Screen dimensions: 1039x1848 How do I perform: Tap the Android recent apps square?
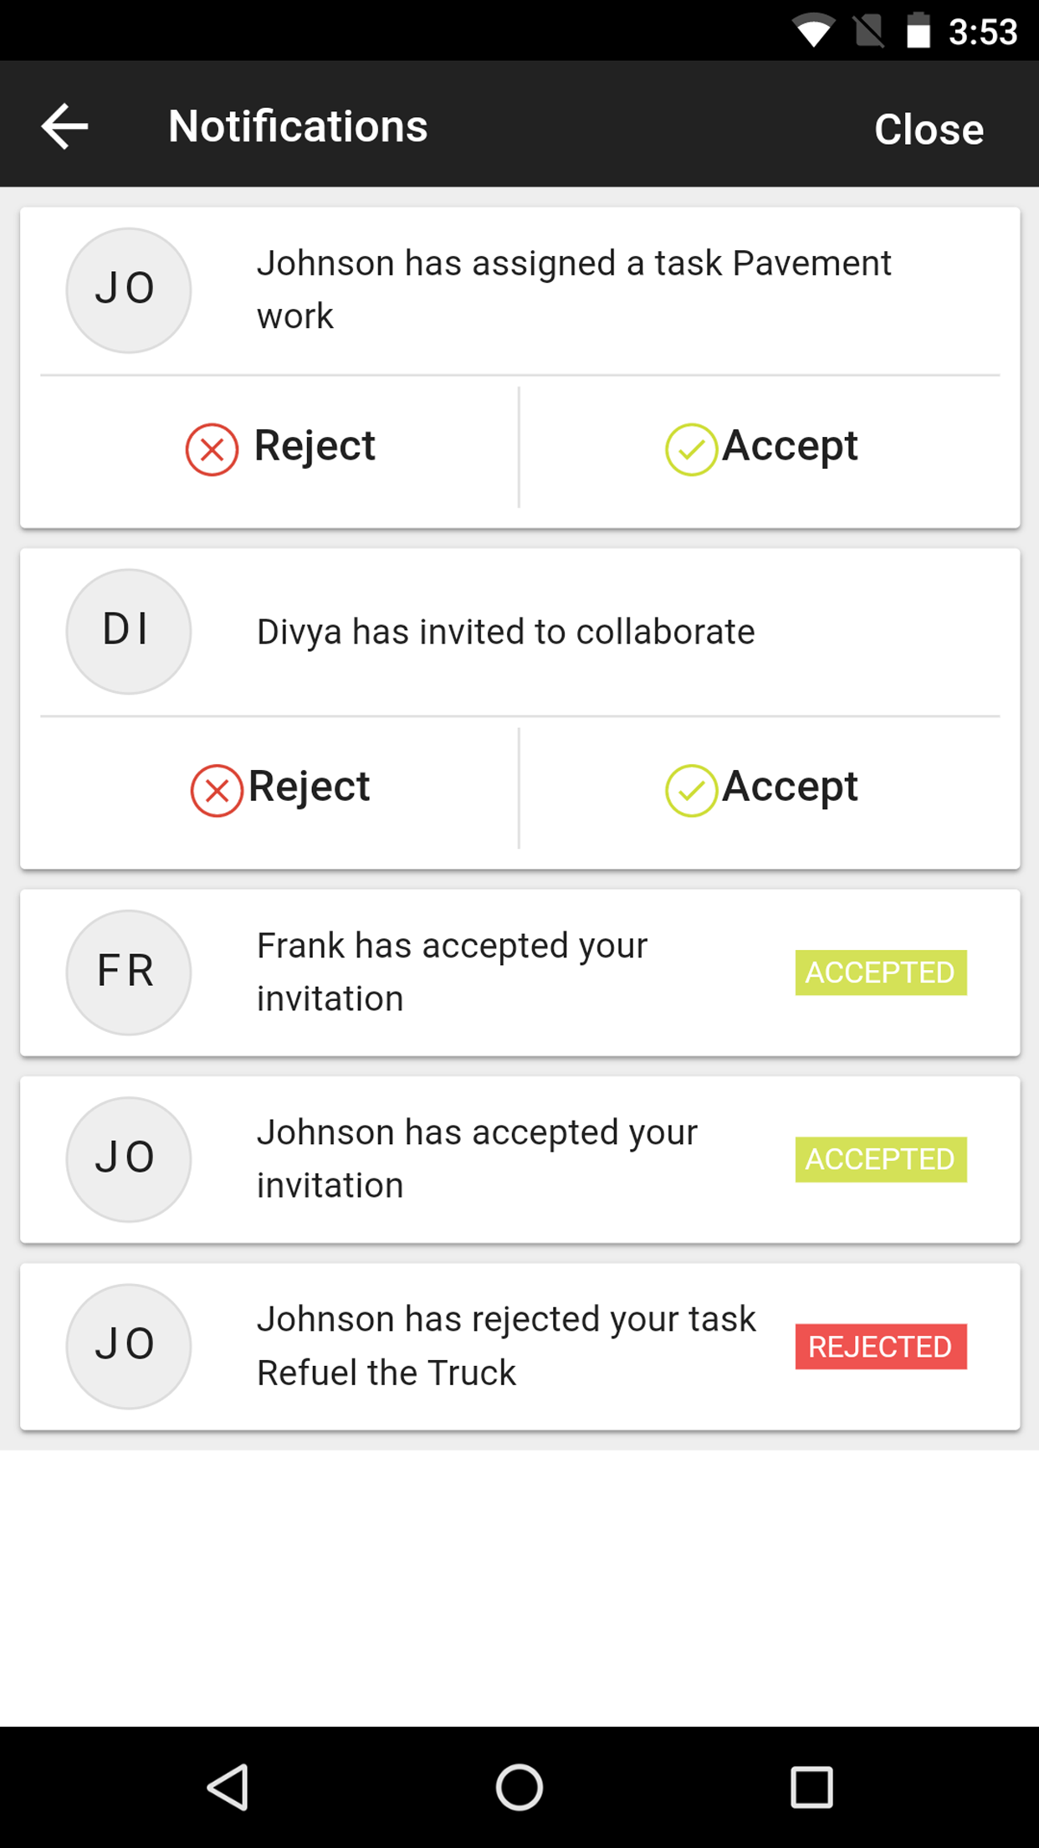[811, 1788]
